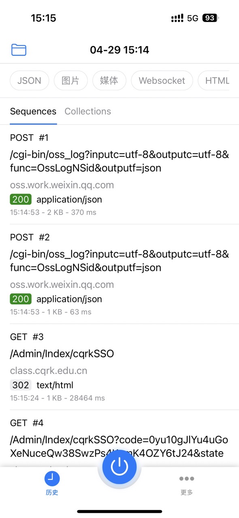Tap the green 200 badge on request #1
Viewport: 239px width, 518px height.
21,199
